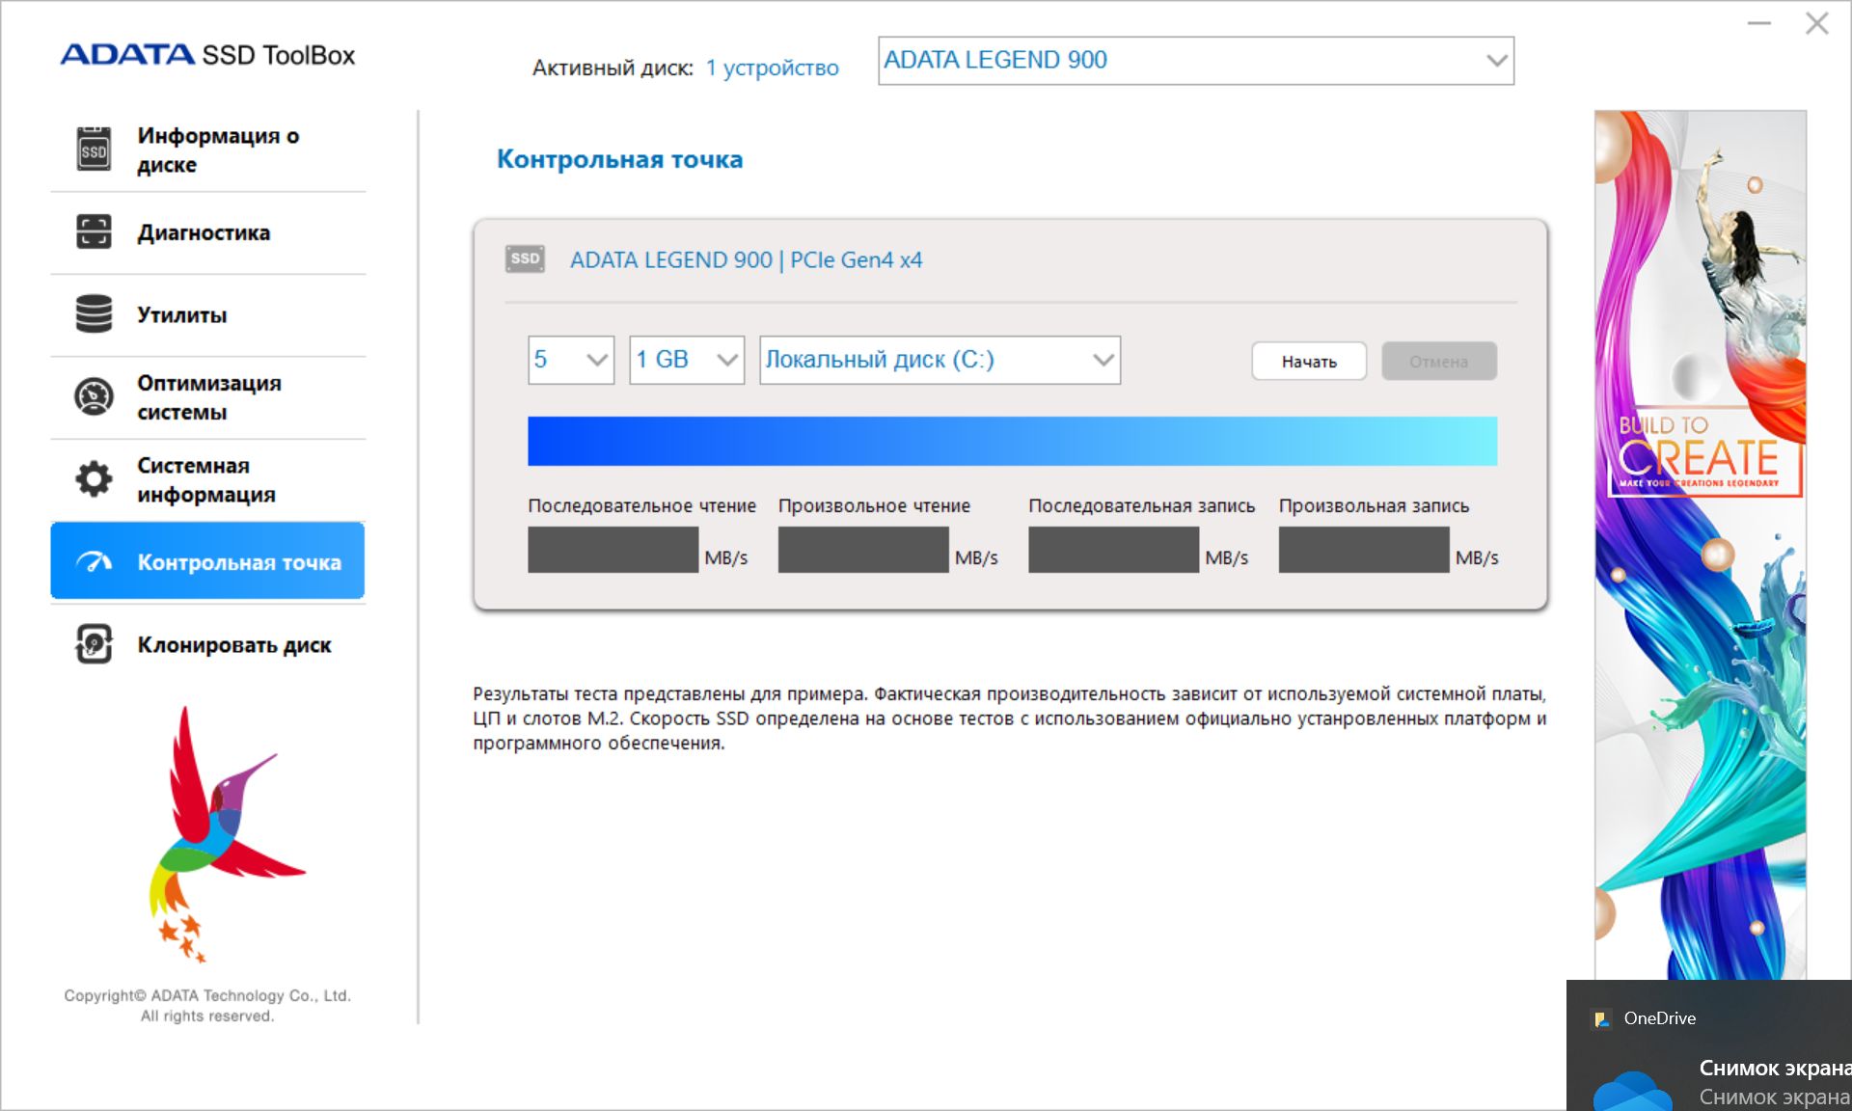This screenshot has width=1852, height=1111.
Task: Click the blue benchmark progress bar
Action: [x=1012, y=441]
